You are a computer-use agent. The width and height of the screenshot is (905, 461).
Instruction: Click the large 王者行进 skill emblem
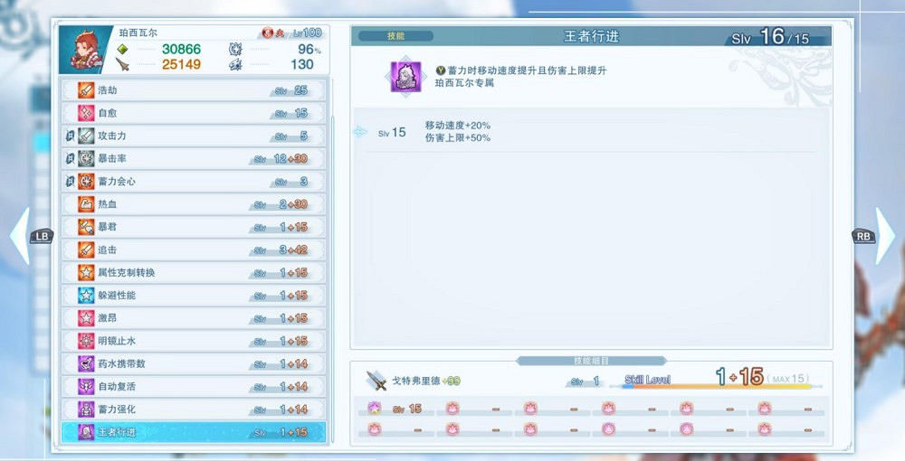[x=405, y=77]
